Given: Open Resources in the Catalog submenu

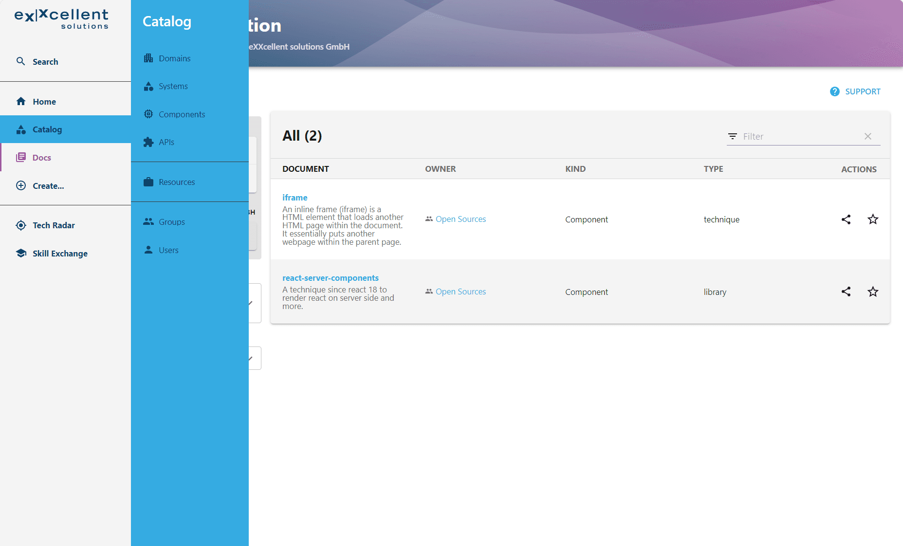Looking at the screenshot, I should point(190,182).
